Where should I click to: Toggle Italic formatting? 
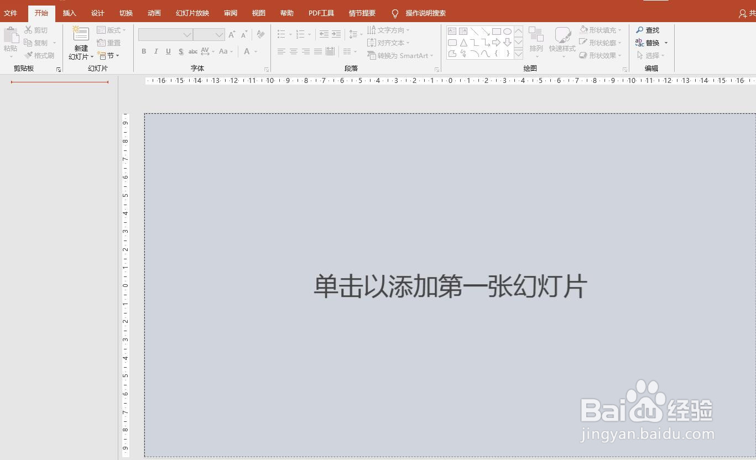[x=156, y=51]
